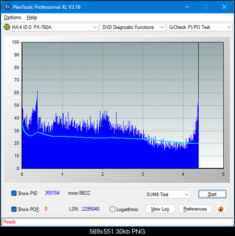235x236 pixels.
Task: Open the Help menu
Action: click(32, 18)
